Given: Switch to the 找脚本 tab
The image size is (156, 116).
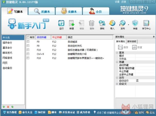Looking at the screenshot, I should click(x=42, y=11).
